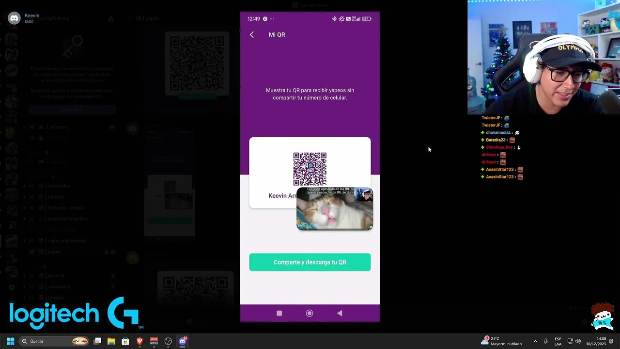This screenshot has width=620, height=349.
Task: Open the volume control in tray
Action: click(x=578, y=341)
